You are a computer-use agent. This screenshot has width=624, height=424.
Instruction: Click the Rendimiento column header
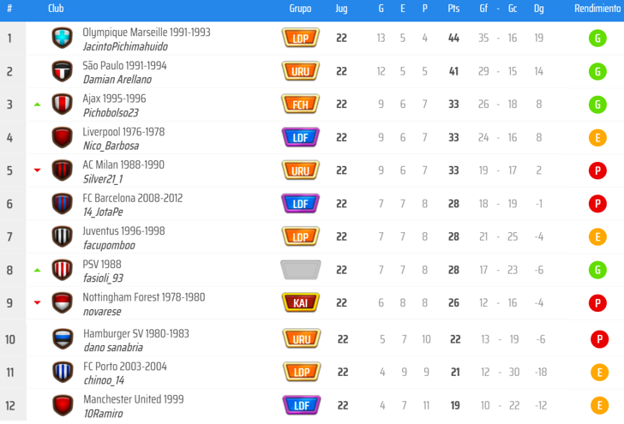point(597,9)
